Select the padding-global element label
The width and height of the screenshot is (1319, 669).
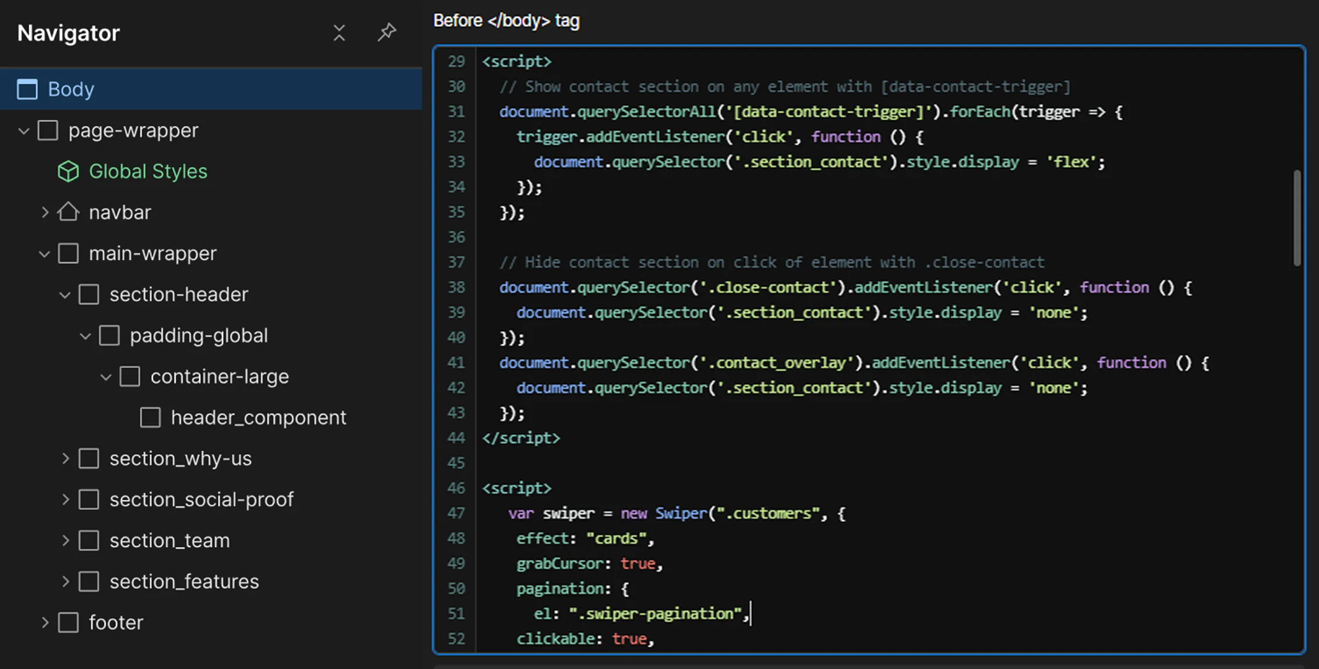click(199, 336)
